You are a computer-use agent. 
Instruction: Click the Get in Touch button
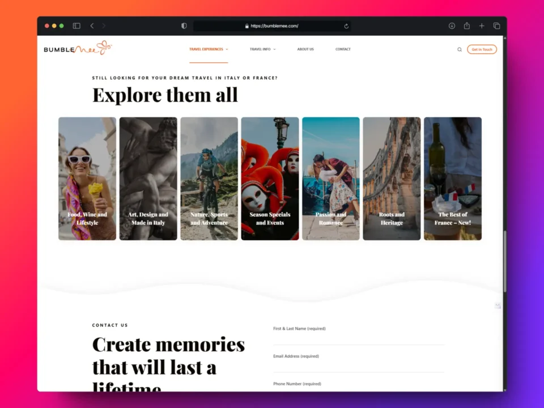pyautogui.click(x=482, y=49)
